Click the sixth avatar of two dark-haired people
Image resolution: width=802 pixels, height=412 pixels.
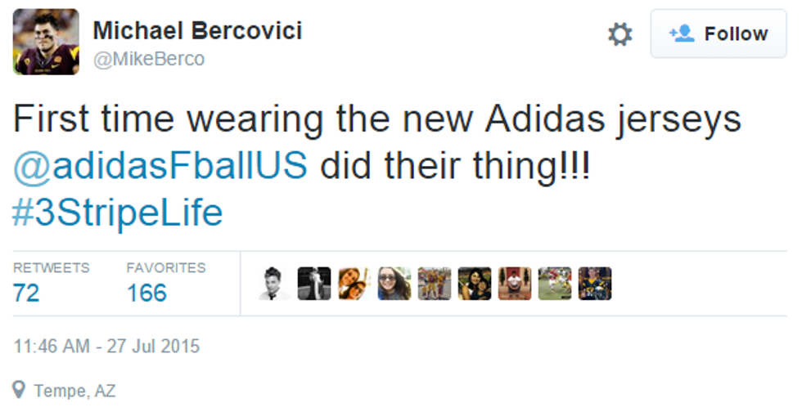475,284
